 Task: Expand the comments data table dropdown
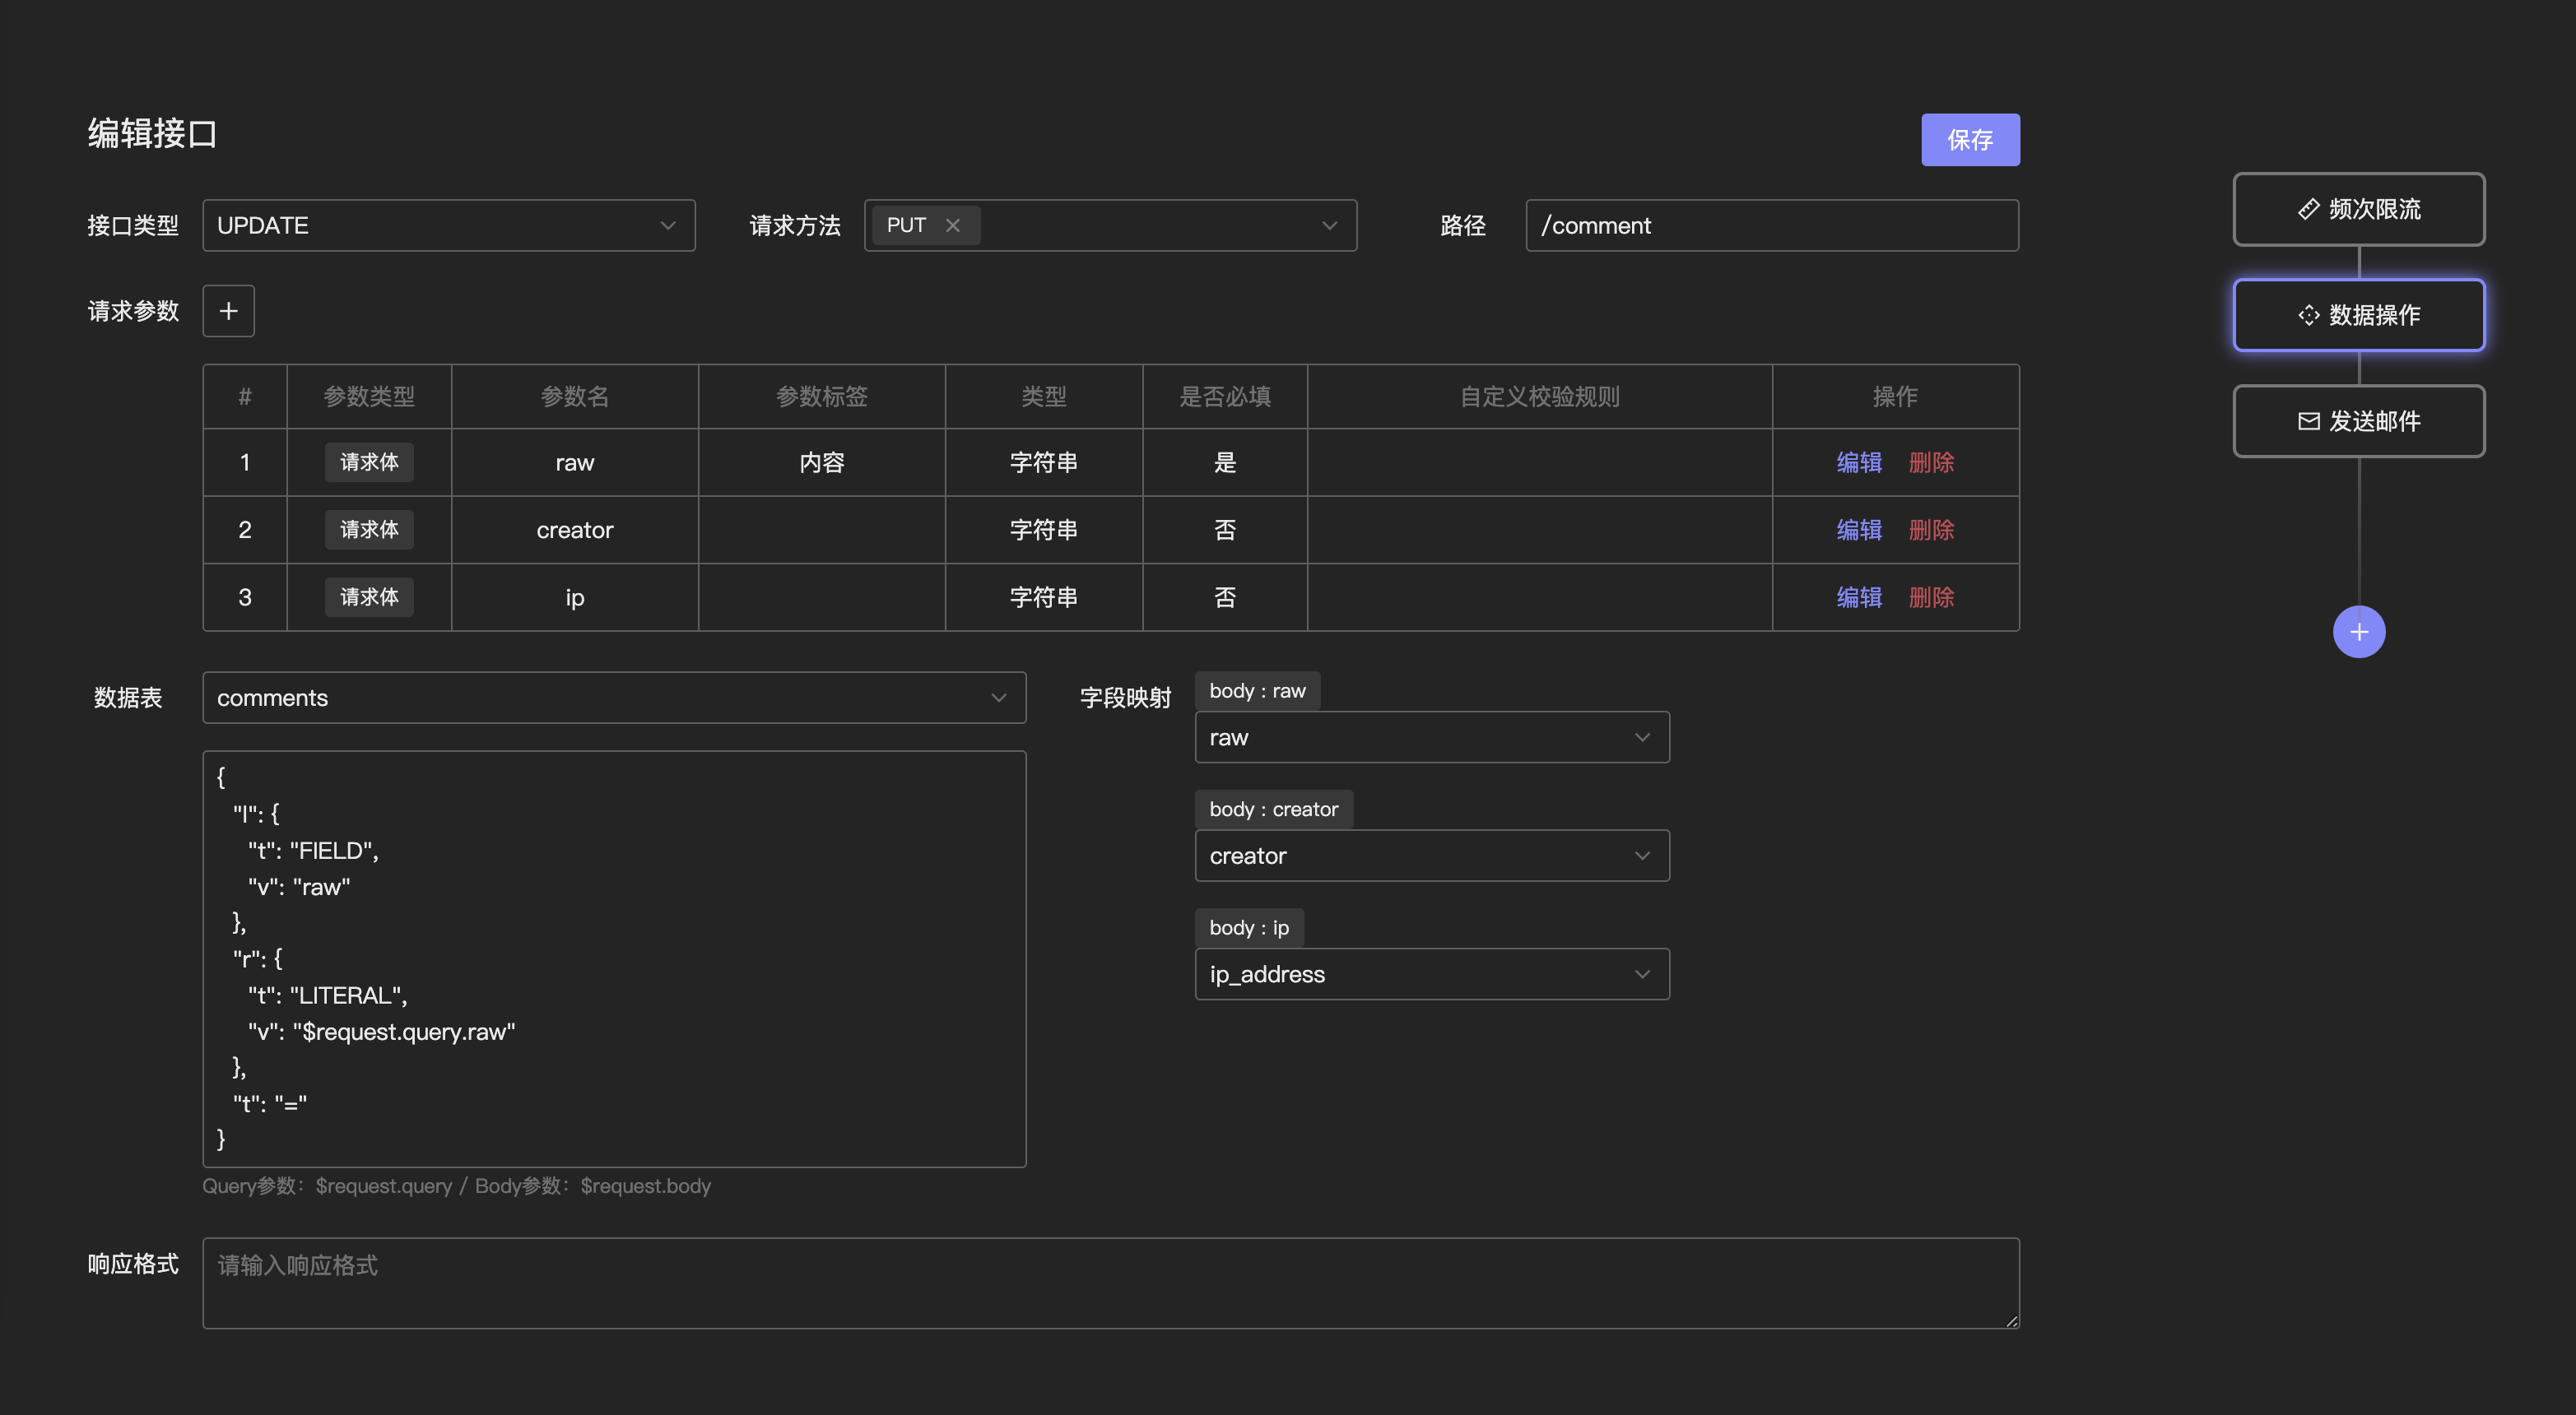pyautogui.click(x=614, y=698)
